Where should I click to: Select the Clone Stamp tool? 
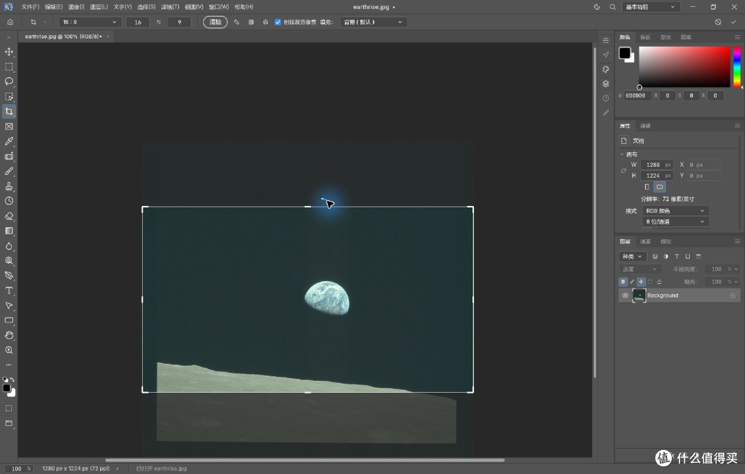9,186
